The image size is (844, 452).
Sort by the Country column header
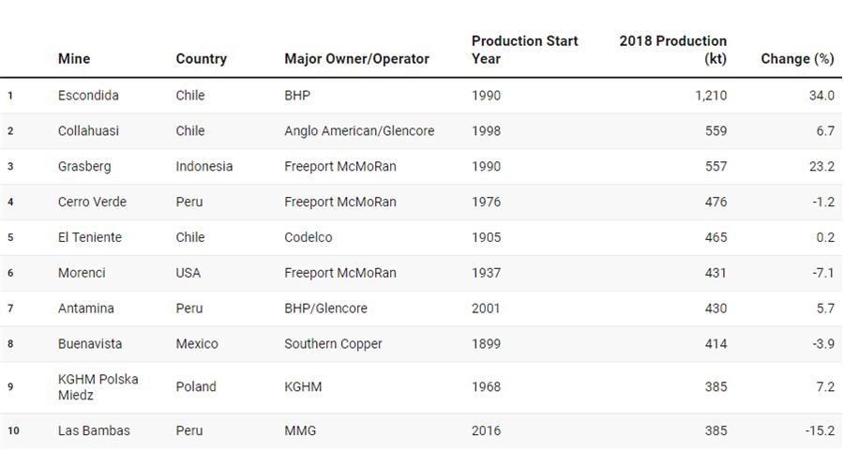(201, 58)
